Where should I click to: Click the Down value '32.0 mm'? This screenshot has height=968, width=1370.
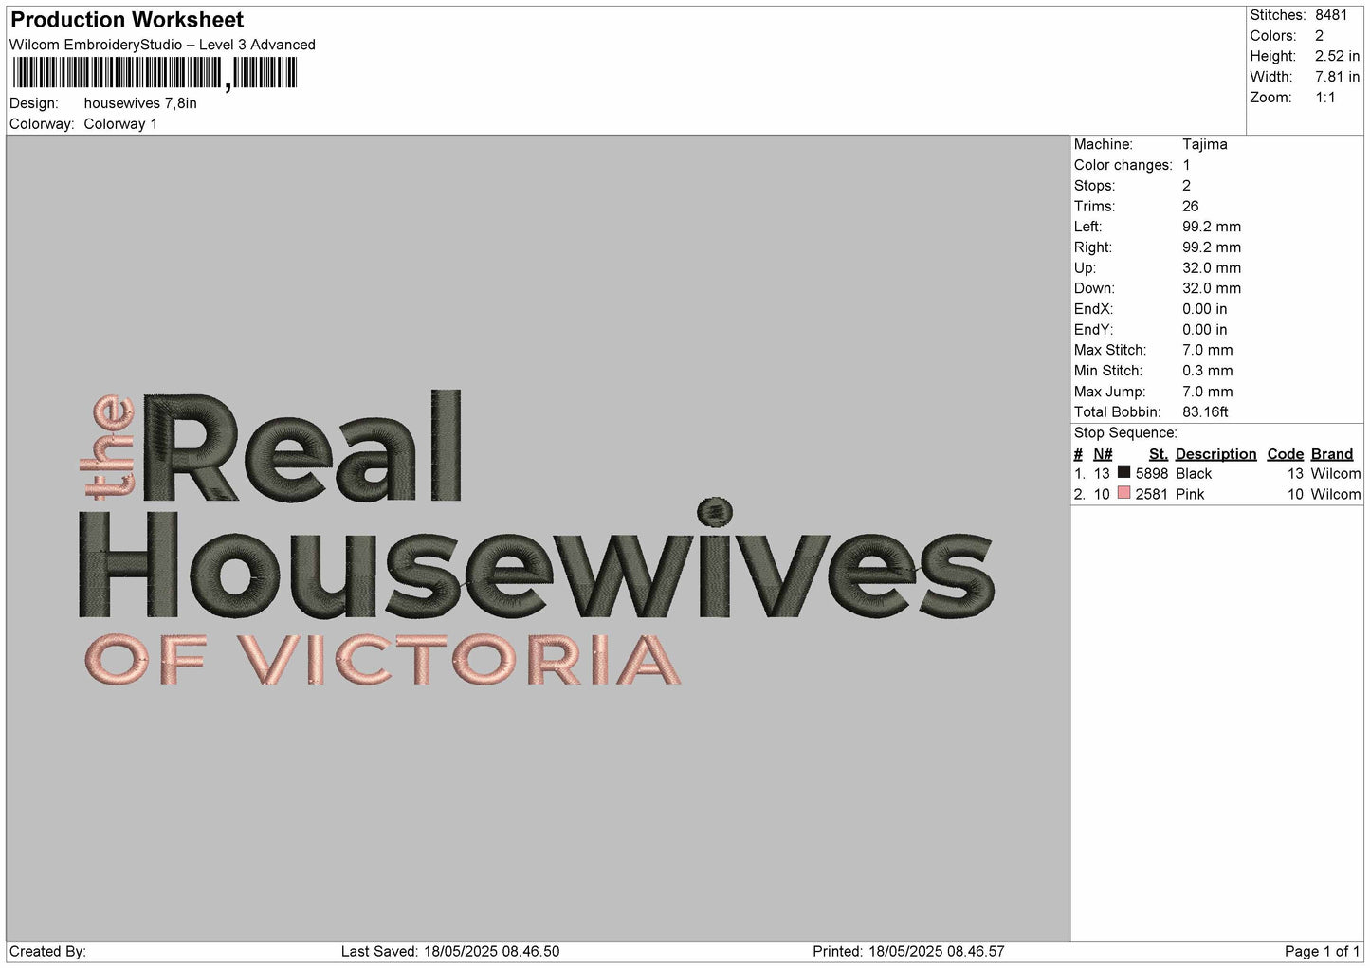pos(1212,288)
